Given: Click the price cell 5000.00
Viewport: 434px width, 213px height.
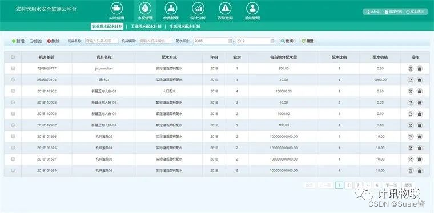Looking at the screenshot, I should [380, 80].
